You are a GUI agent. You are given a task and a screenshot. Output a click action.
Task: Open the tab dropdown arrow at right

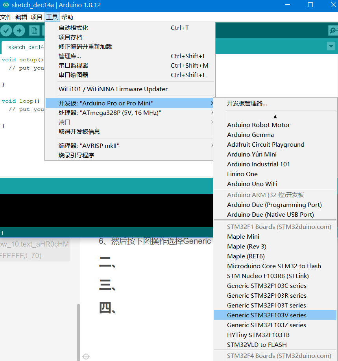tap(331, 46)
